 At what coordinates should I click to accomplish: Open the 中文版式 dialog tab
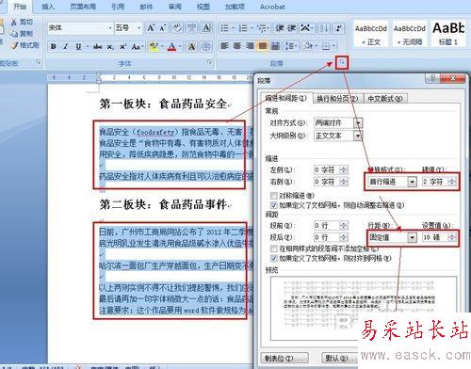pos(385,99)
